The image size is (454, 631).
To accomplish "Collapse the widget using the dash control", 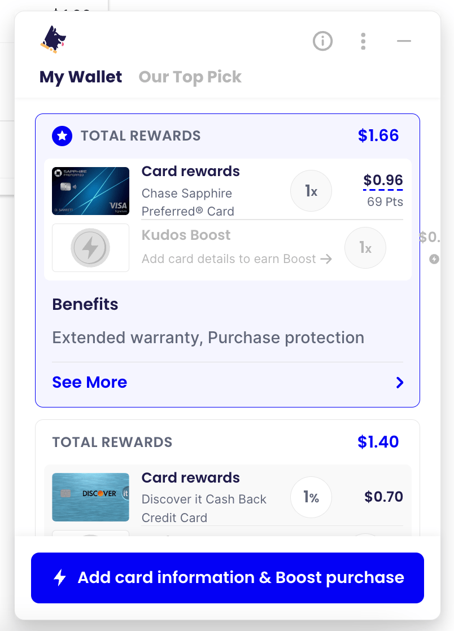I will click(403, 41).
